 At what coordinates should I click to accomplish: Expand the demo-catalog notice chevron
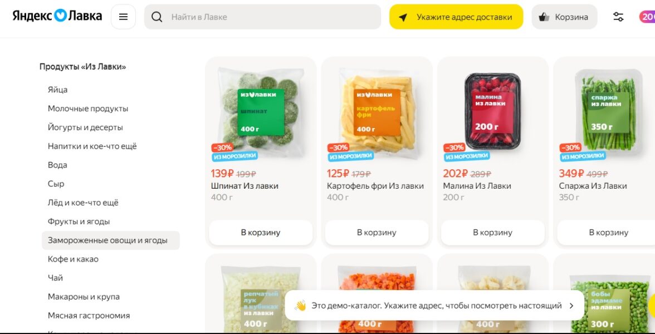click(571, 306)
